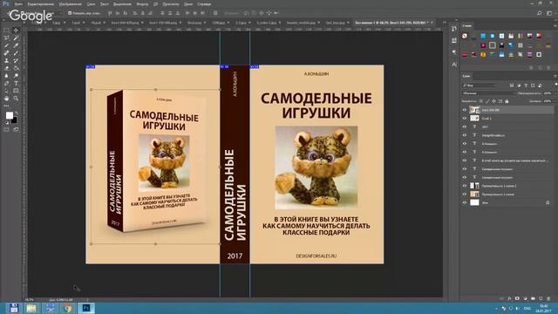
Task: Lock layer position icon
Action: 494,101
